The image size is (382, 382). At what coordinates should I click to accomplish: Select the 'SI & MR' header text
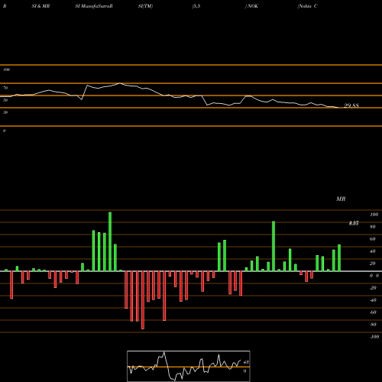(x=40, y=6)
